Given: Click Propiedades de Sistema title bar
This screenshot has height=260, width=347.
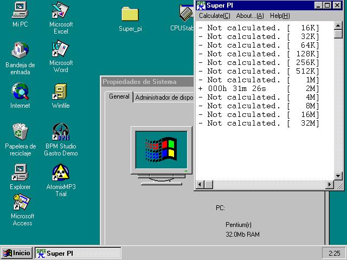Looking at the screenshot, I should point(147,82).
